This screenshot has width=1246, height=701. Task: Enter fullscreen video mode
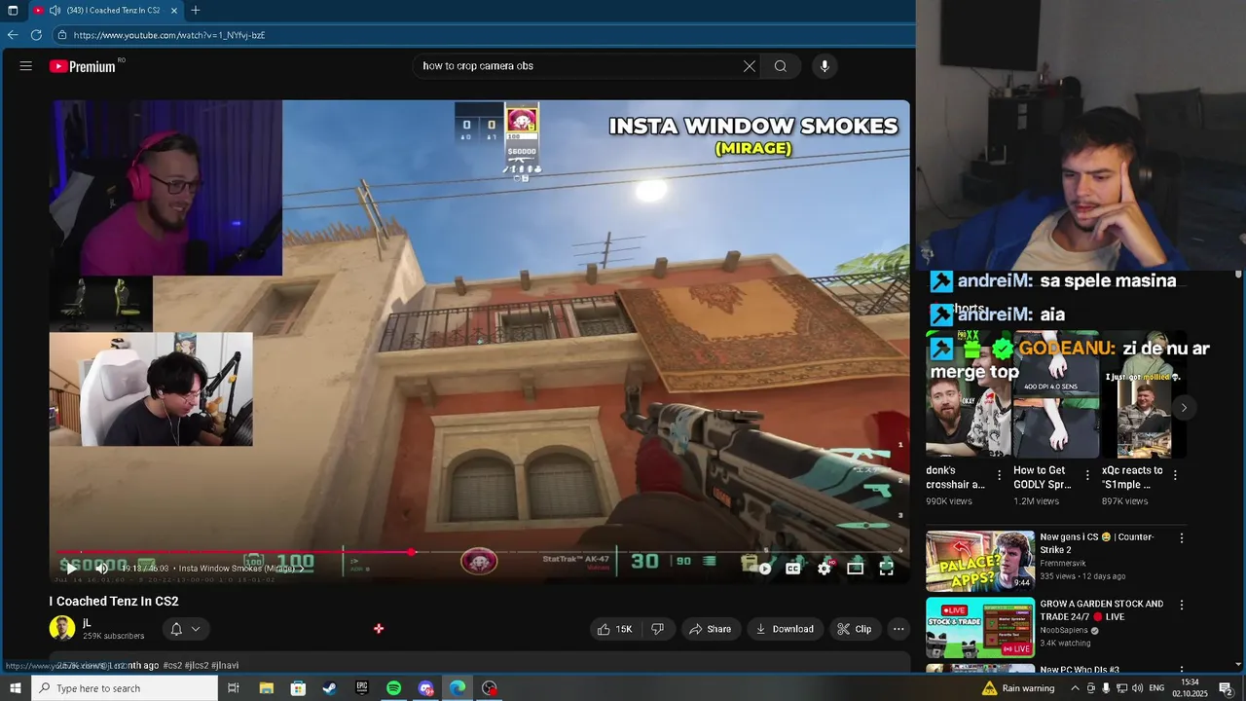click(886, 569)
